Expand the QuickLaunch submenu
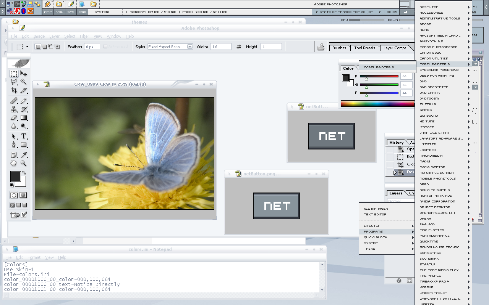The image size is (489, 305). (387, 237)
